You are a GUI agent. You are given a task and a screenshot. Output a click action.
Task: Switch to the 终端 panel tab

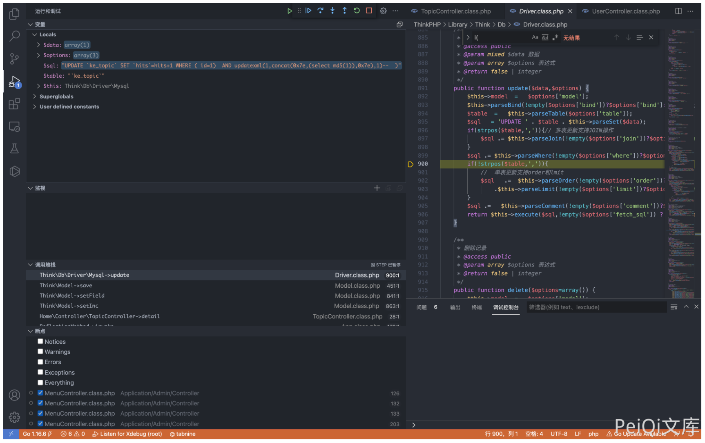[x=476, y=307]
